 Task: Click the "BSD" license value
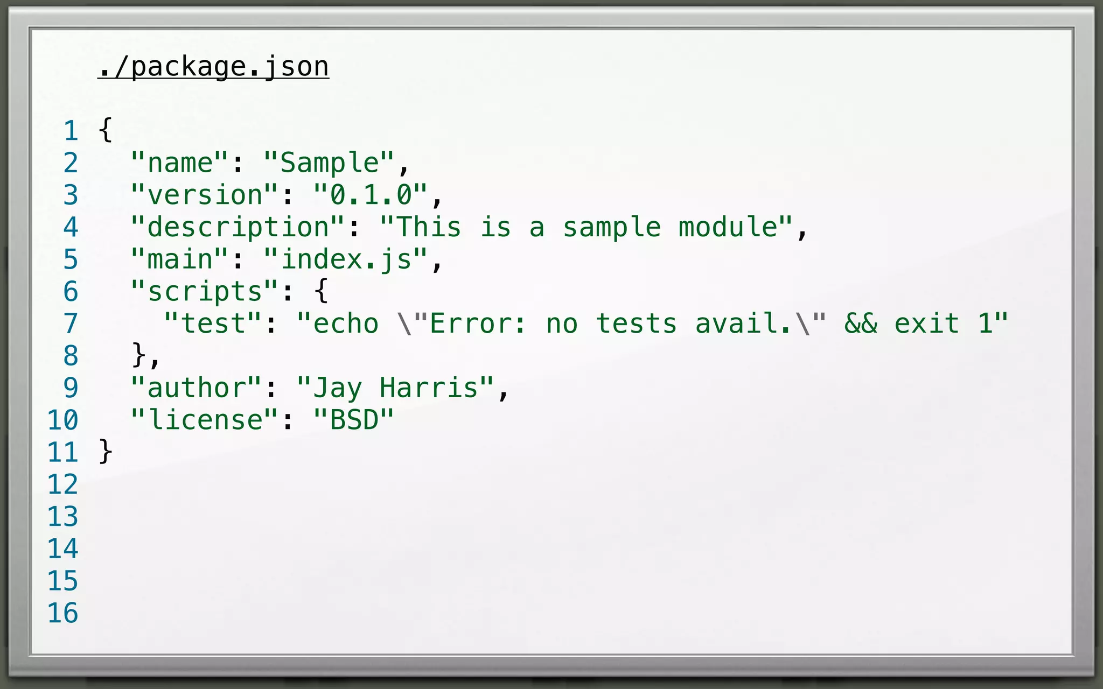354,420
